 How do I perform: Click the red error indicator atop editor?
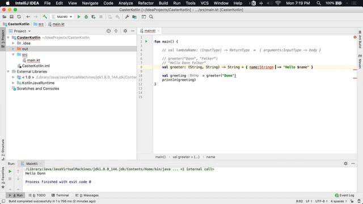(355, 37)
